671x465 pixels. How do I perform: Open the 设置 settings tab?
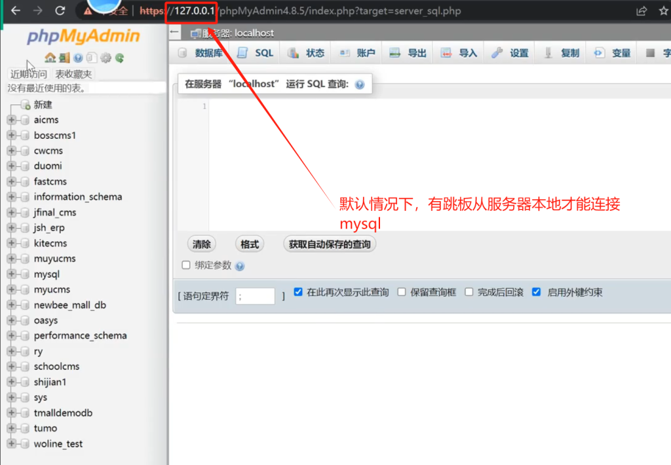click(x=510, y=53)
